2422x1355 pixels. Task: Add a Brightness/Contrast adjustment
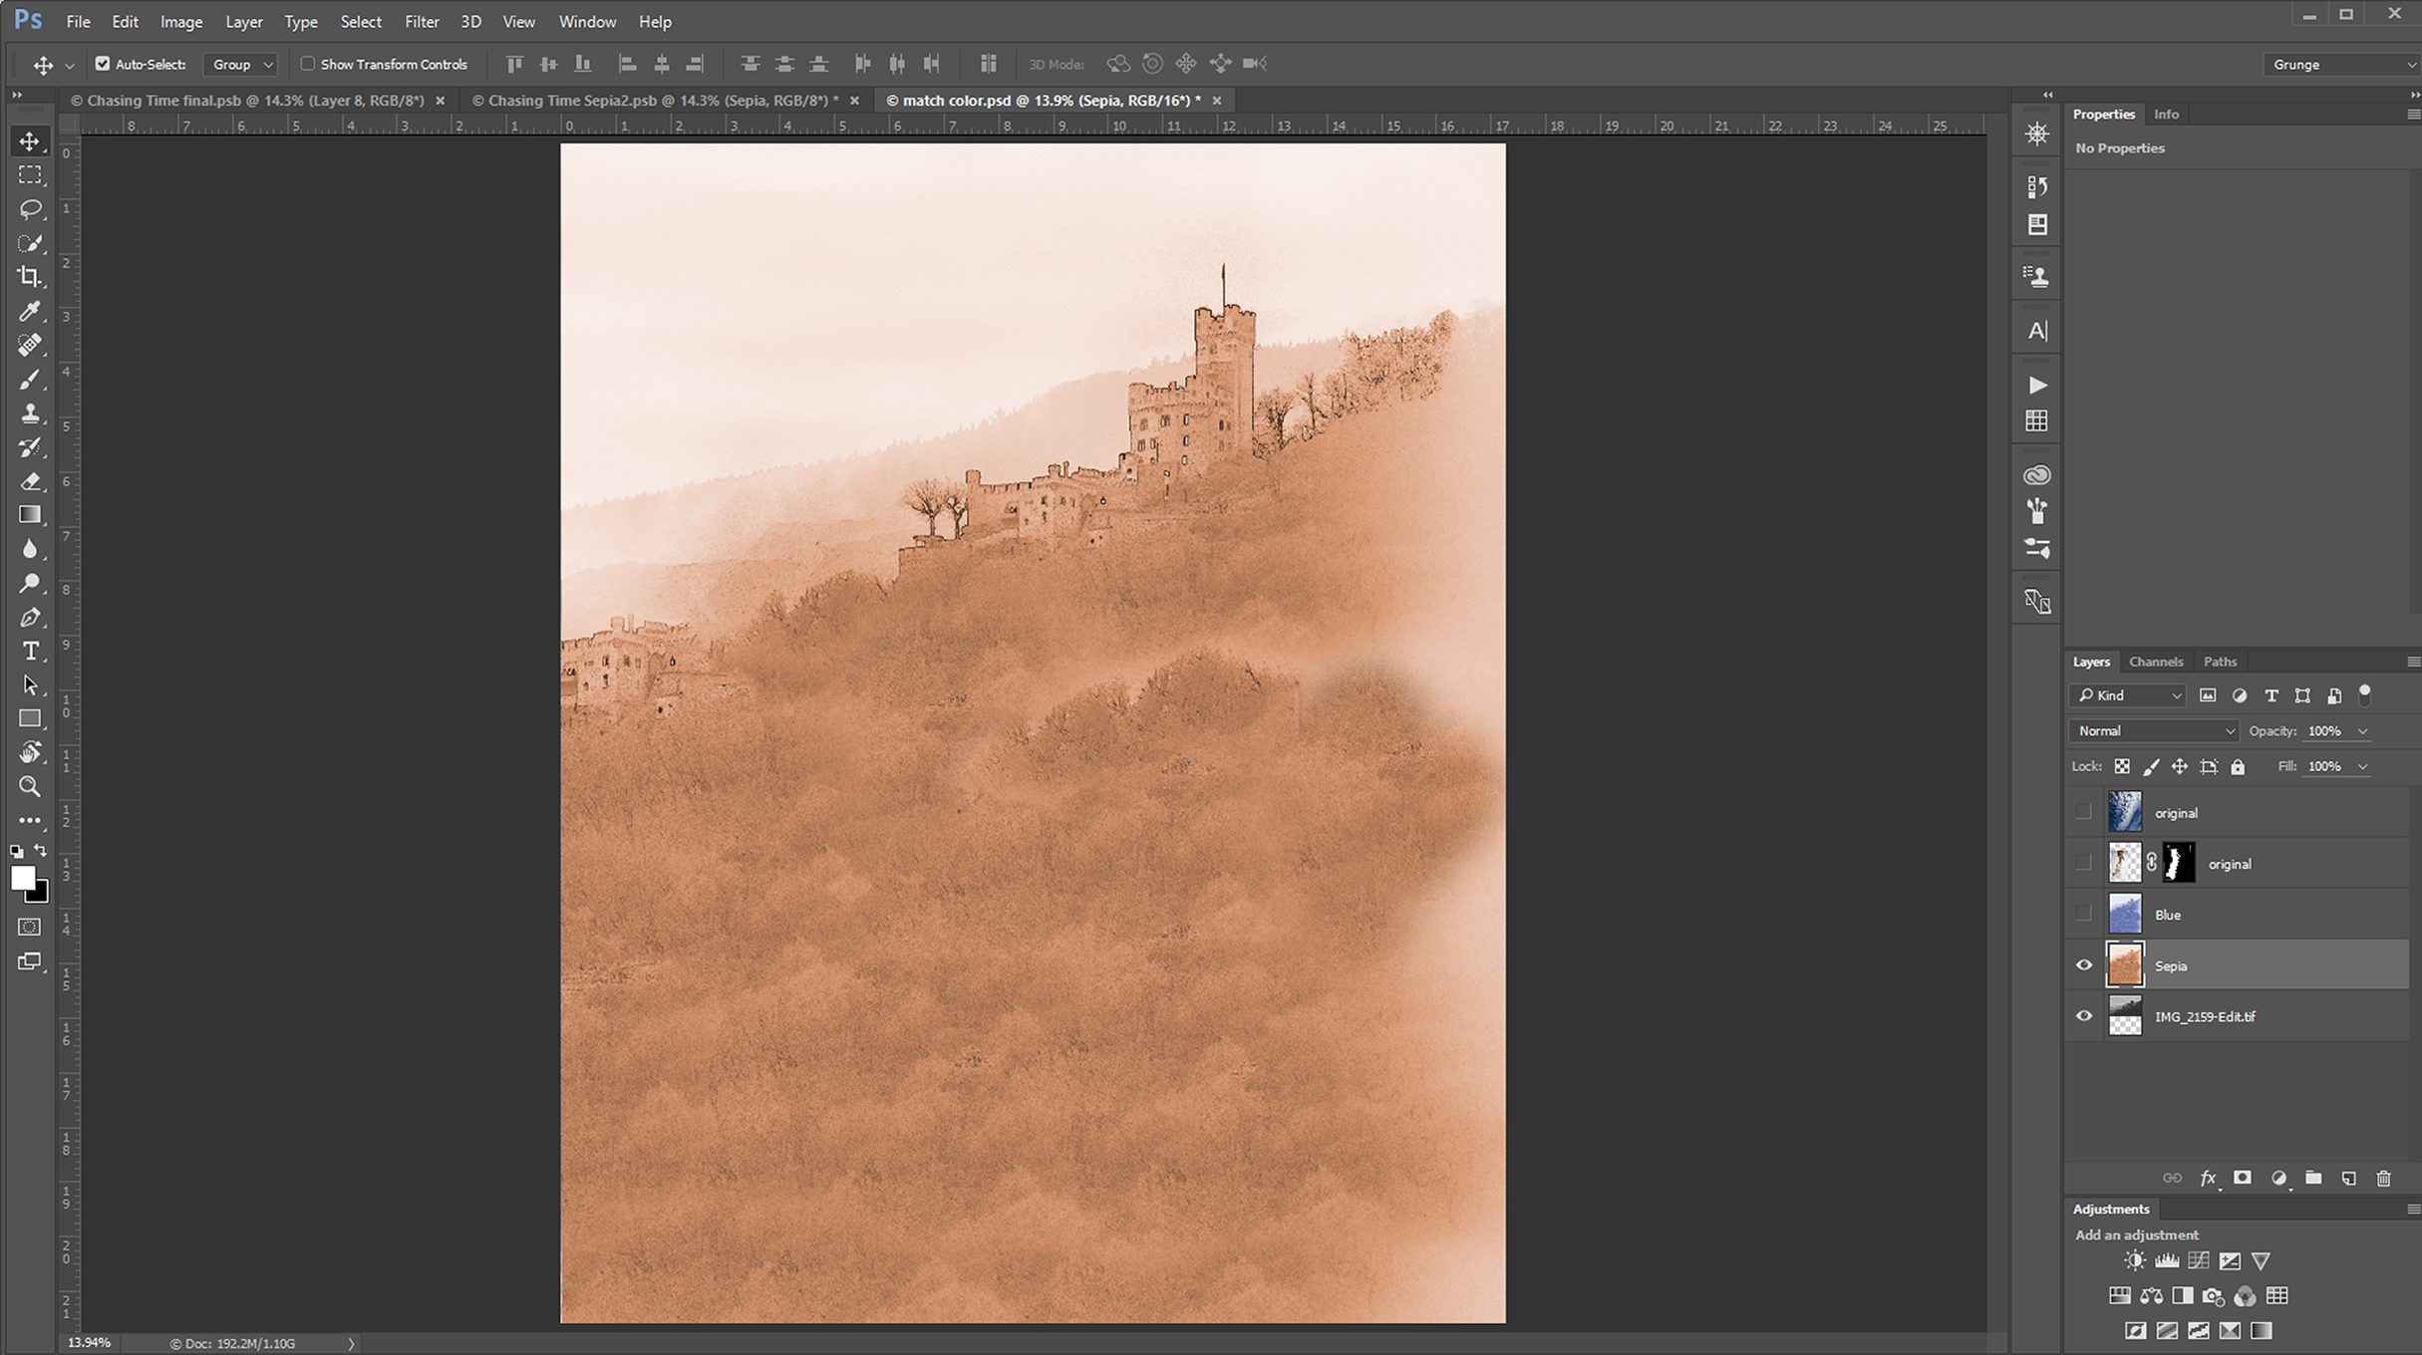(x=2134, y=1261)
